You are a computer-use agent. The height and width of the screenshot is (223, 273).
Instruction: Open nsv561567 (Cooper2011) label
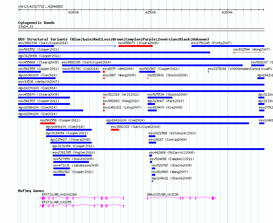(159, 69)
